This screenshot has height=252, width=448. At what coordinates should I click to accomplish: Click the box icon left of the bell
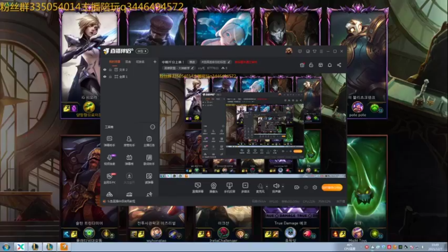(320, 65)
